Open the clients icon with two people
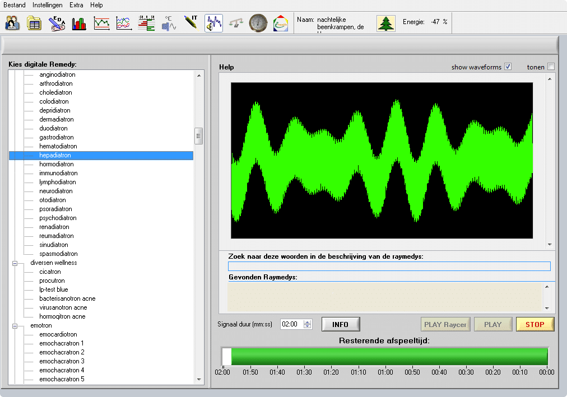Viewport: 567px width, 397px height. pos(12,24)
